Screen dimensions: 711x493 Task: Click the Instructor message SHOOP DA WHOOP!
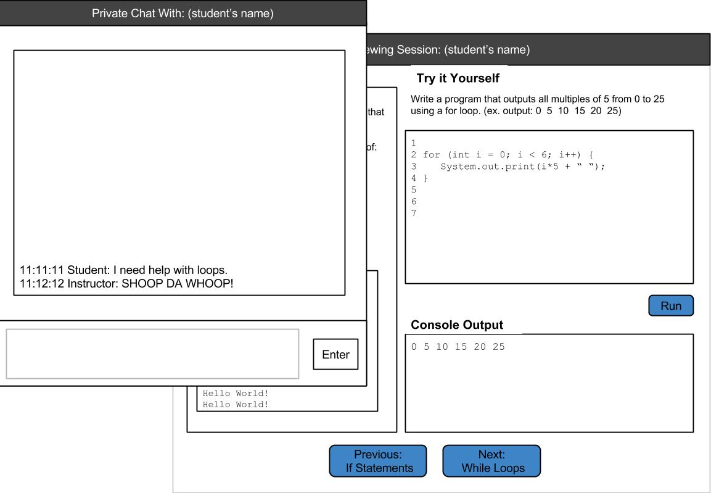point(126,283)
